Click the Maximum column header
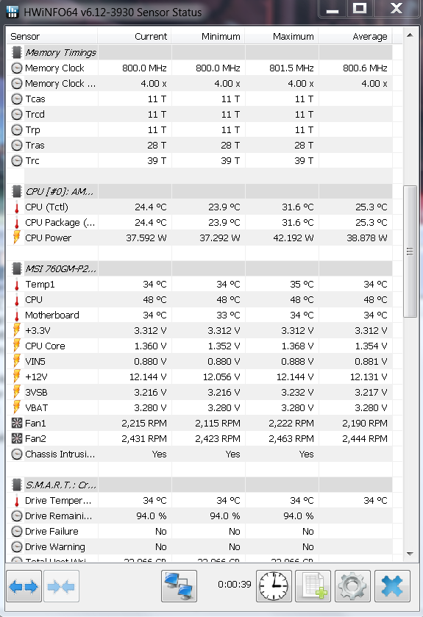 (282, 36)
